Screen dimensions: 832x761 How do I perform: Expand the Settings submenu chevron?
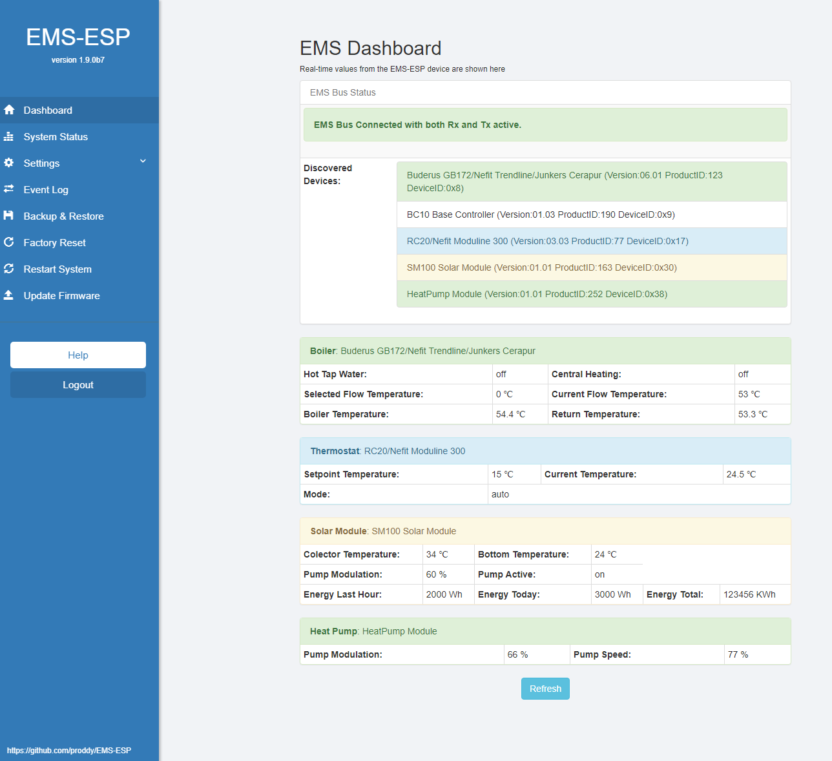tap(143, 162)
